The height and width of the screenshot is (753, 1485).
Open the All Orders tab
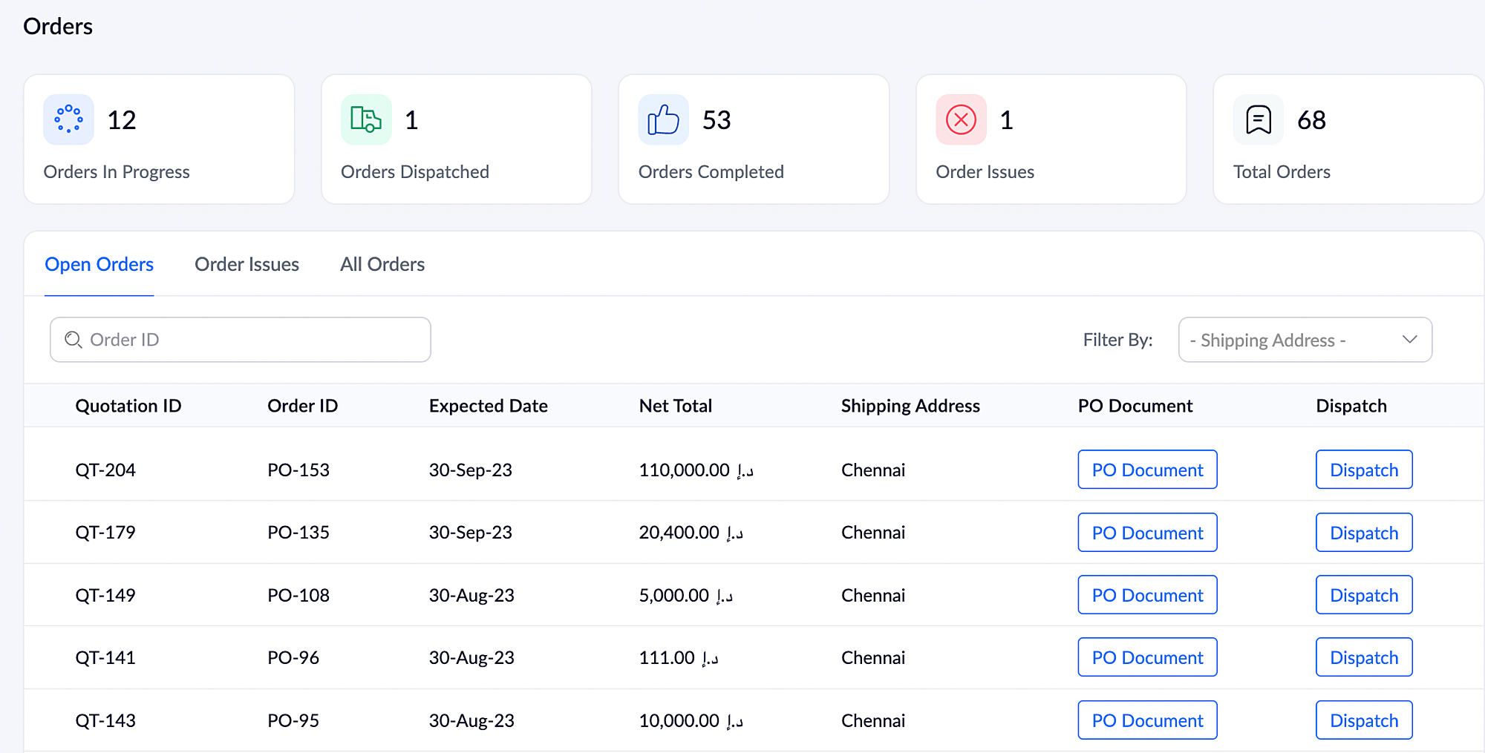point(382,264)
